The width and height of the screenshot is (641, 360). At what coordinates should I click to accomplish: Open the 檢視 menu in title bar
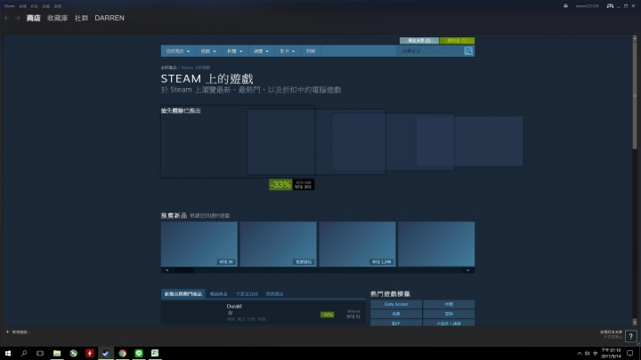(x=22, y=6)
